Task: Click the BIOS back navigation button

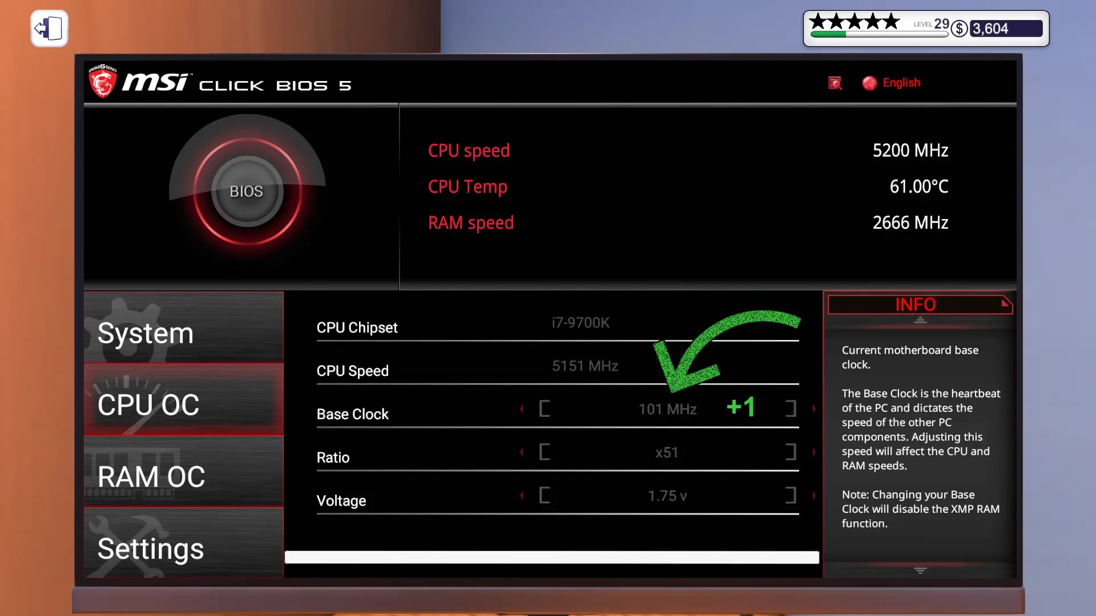Action: coord(48,28)
